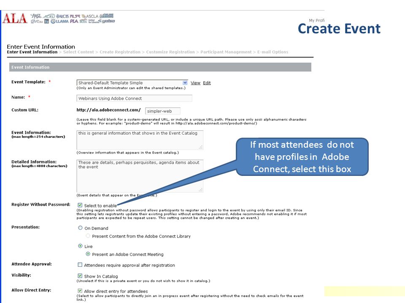This screenshot has height=303, width=405.
Task: Click the AASL division logo
Action: pyautogui.click(x=36, y=16)
